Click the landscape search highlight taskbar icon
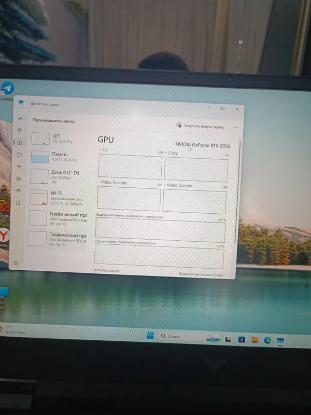Viewport: 311px width, 415px height. 214,339
